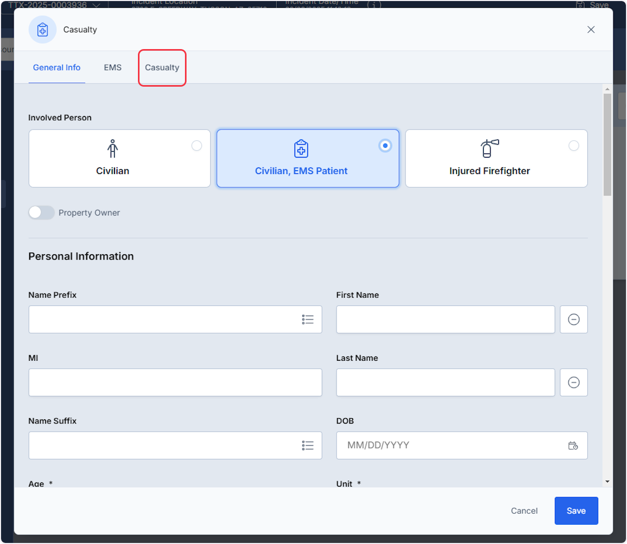
Task: Click the minus icon beside First Name
Action: coord(574,320)
